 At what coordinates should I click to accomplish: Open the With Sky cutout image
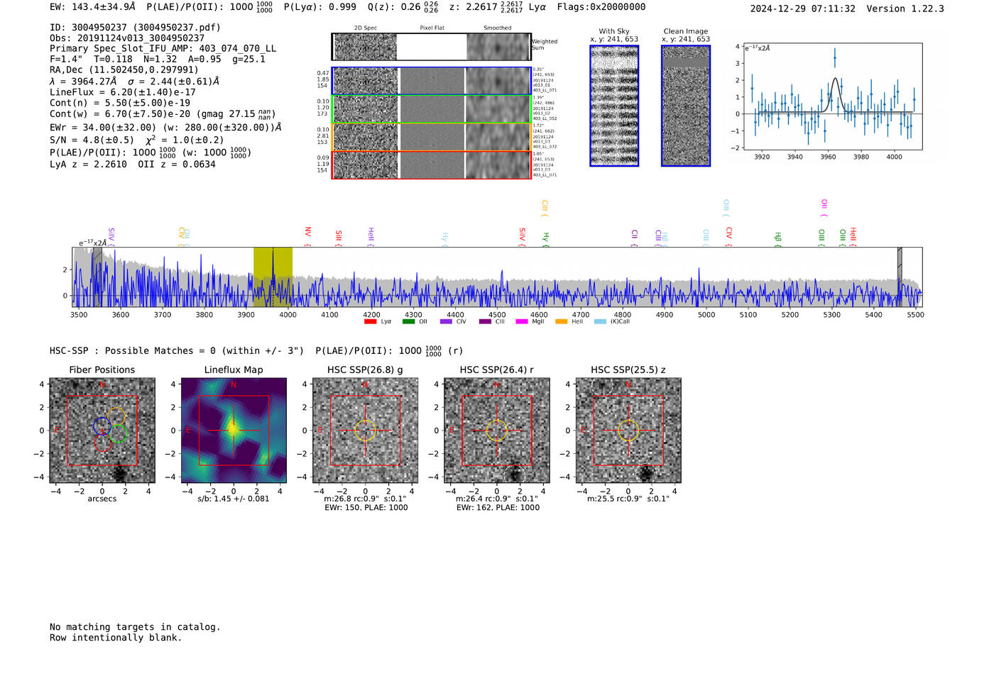coord(614,106)
